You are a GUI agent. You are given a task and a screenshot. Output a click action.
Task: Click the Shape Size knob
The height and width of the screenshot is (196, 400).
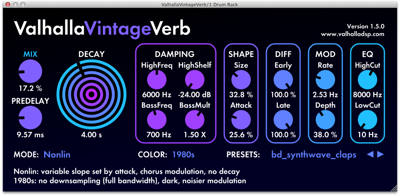(241, 80)
